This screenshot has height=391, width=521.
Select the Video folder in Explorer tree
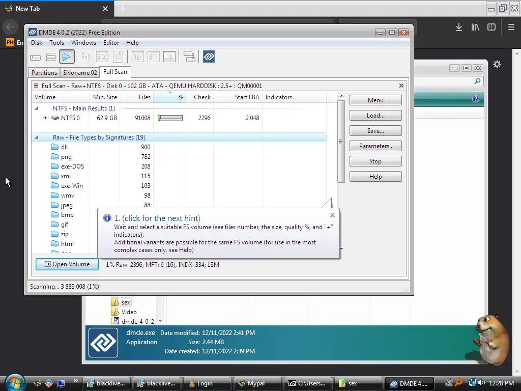pyautogui.click(x=124, y=312)
